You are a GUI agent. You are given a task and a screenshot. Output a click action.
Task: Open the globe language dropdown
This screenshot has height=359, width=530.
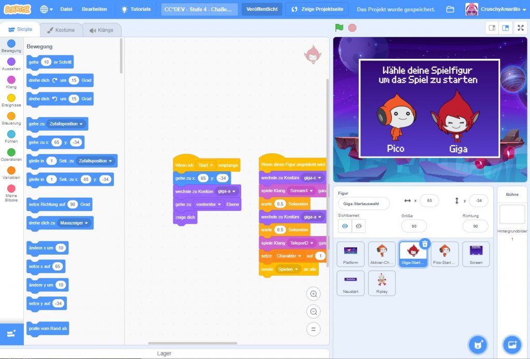click(x=47, y=9)
